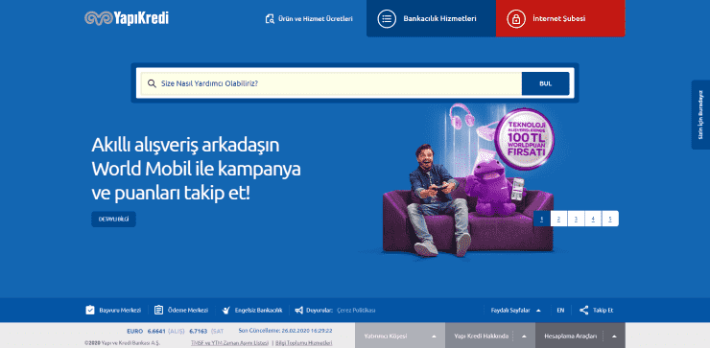Select banner slide 5
This screenshot has width=710, height=348.
(610, 219)
